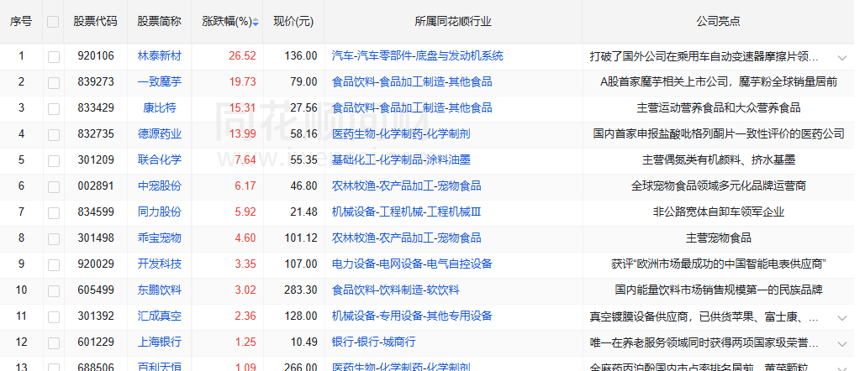Check the box for row 联合化学
This screenshot has height=371, width=865.
tap(54, 160)
